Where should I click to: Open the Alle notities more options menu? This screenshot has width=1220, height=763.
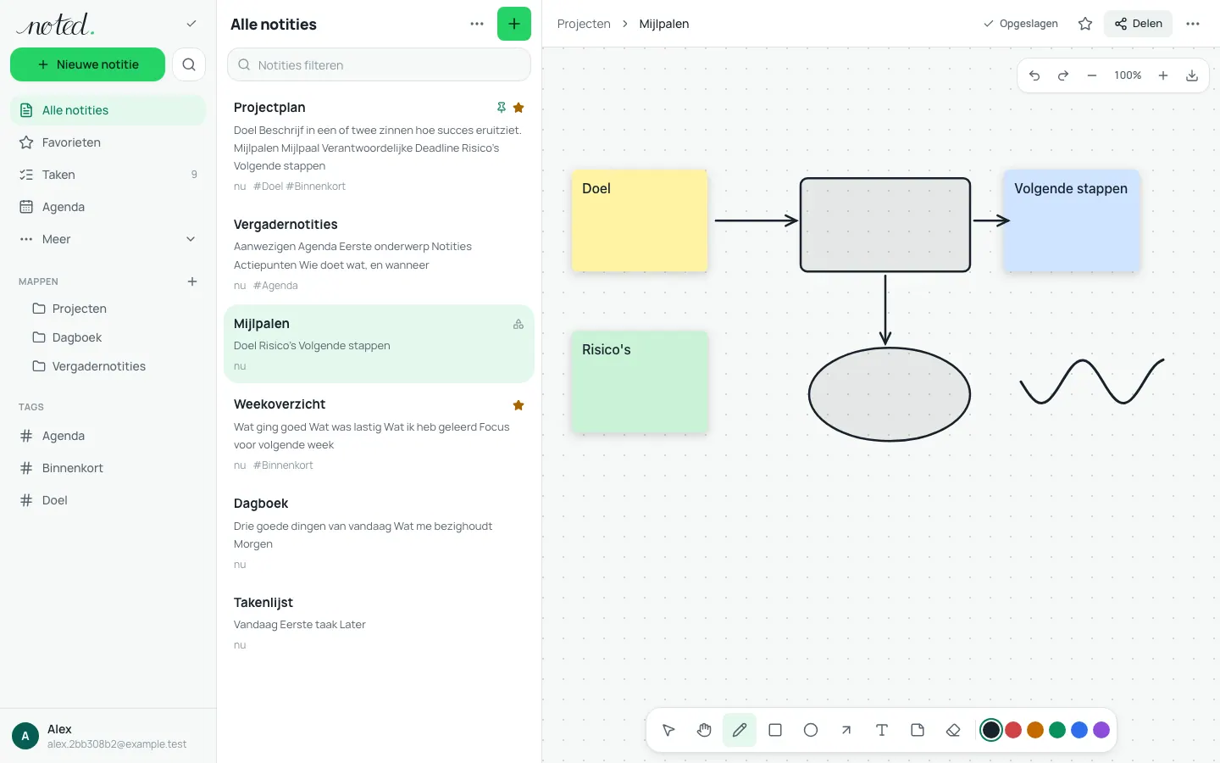477,24
